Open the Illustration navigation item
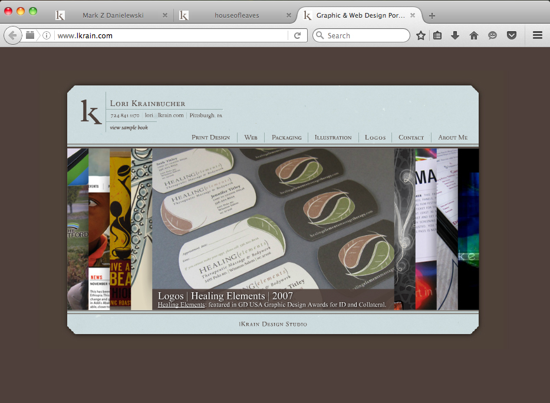Image resolution: width=550 pixels, height=403 pixels. pyautogui.click(x=333, y=137)
